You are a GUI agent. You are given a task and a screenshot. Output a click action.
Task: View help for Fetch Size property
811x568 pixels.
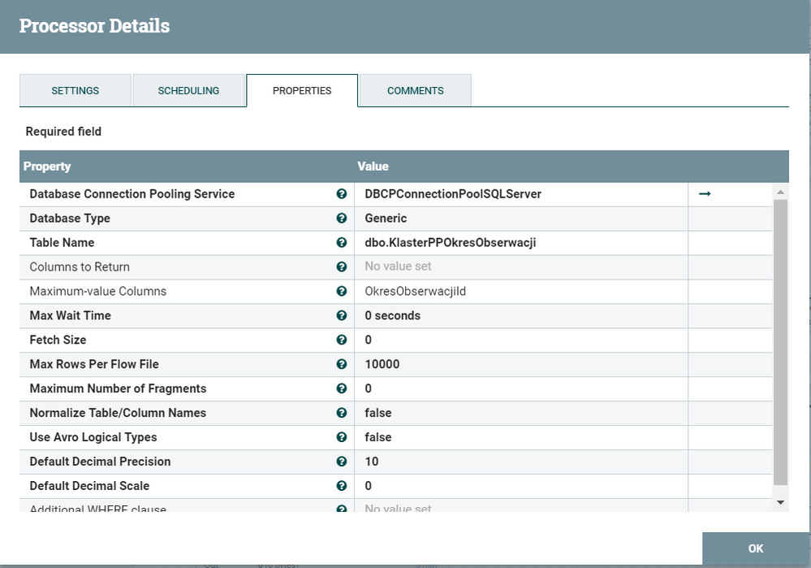pyautogui.click(x=342, y=340)
